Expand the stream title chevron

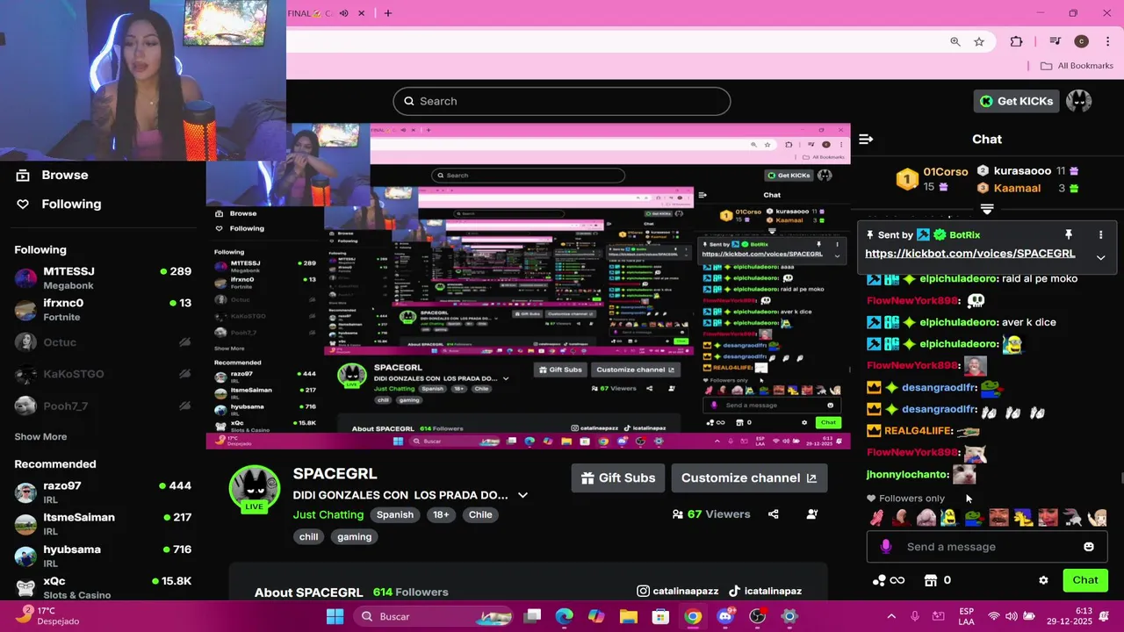click(x=522, y=495)
